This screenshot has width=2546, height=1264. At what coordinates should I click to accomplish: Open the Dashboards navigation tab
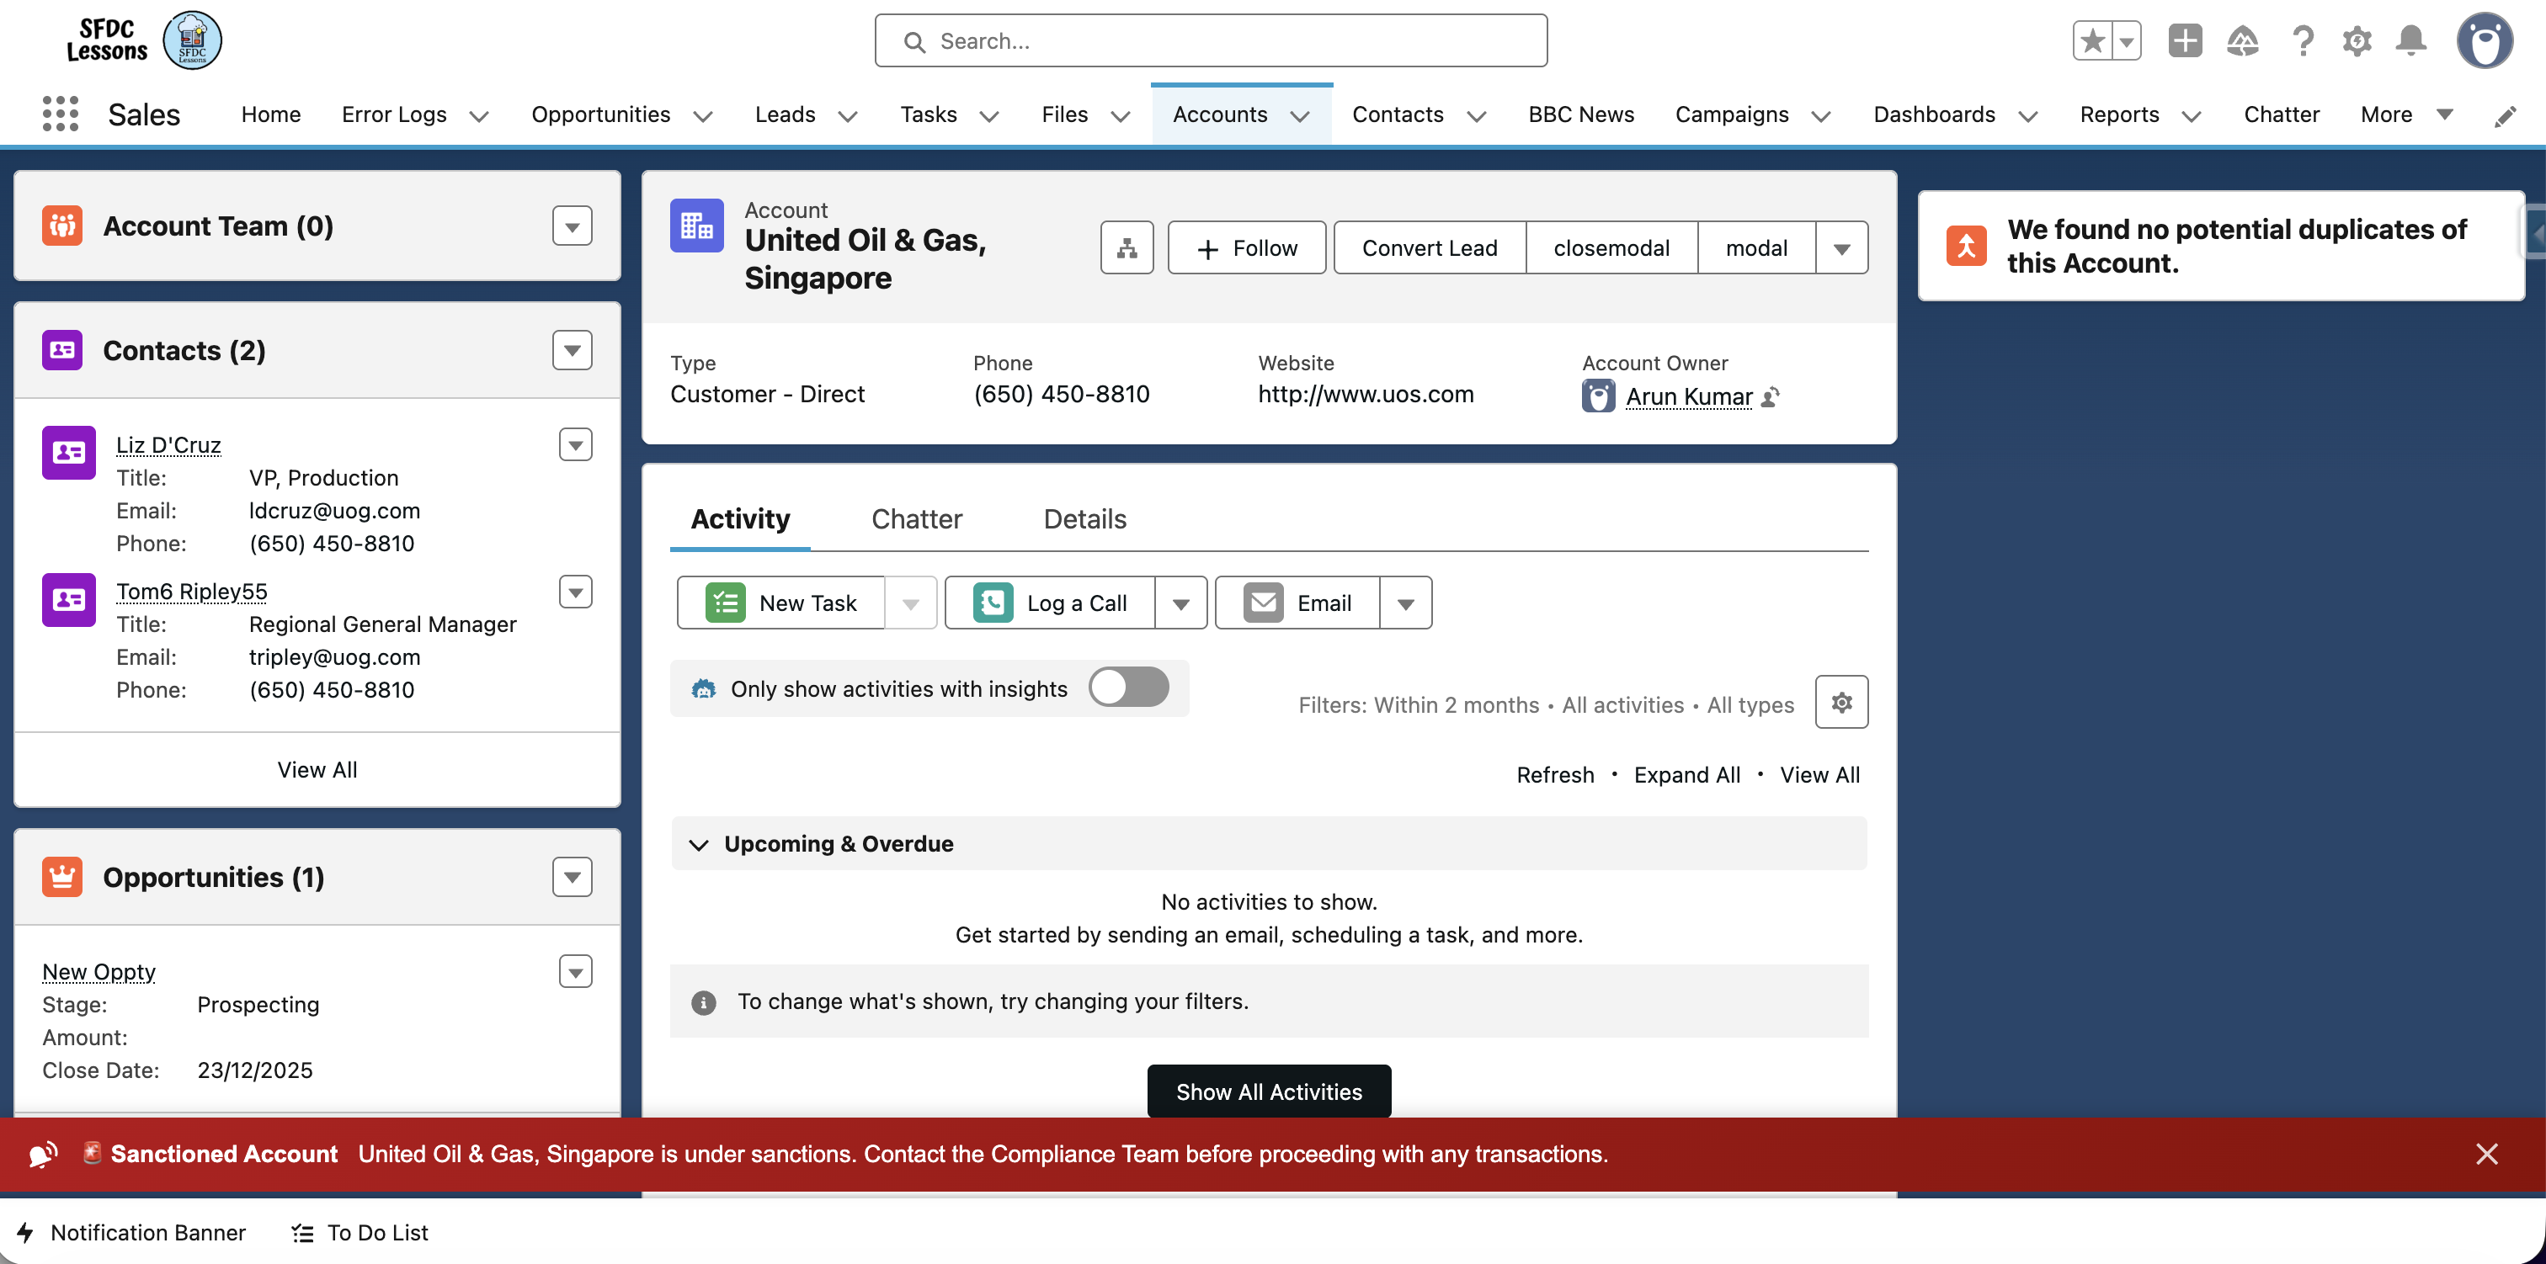[1934, 114]
